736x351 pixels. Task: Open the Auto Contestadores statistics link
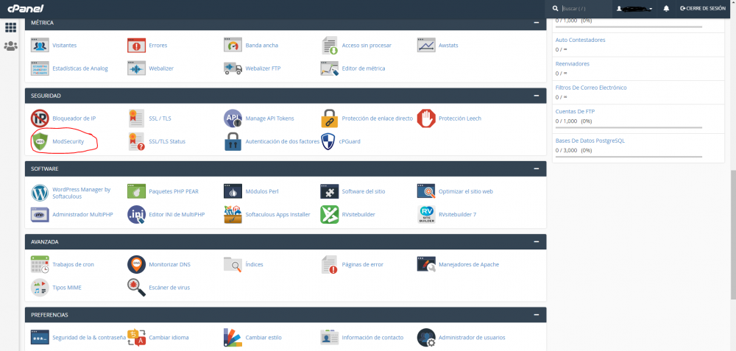click(x=580, y=40)
